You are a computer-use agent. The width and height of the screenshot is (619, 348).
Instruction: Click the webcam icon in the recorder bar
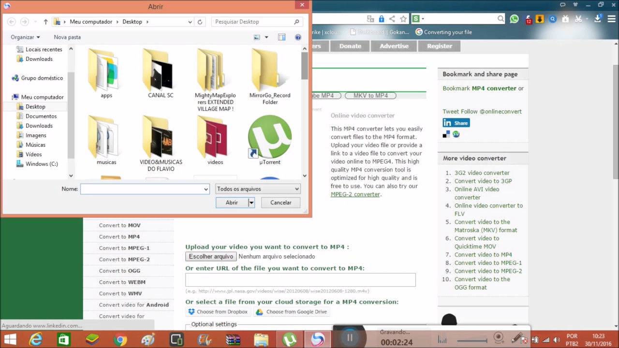[498, 337]
